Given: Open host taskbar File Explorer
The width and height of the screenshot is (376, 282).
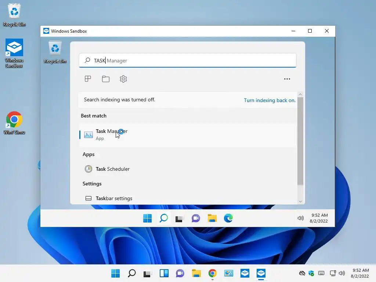Looking at the screenshot, I should (196, 273).
